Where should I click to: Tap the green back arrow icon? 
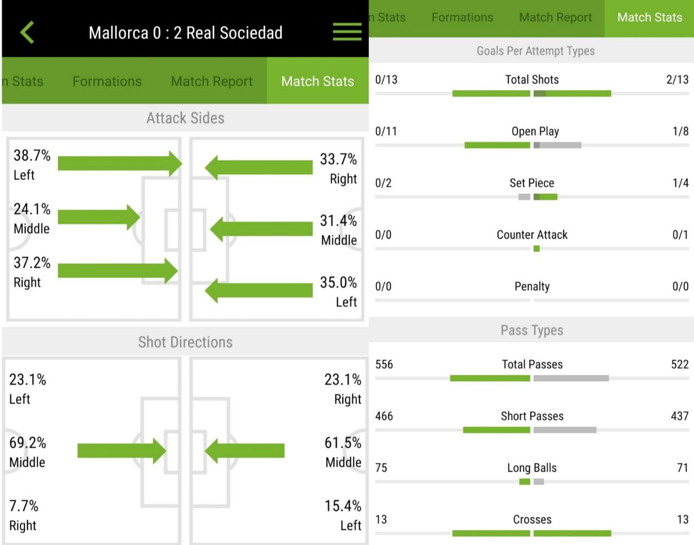tap(27, 33)
